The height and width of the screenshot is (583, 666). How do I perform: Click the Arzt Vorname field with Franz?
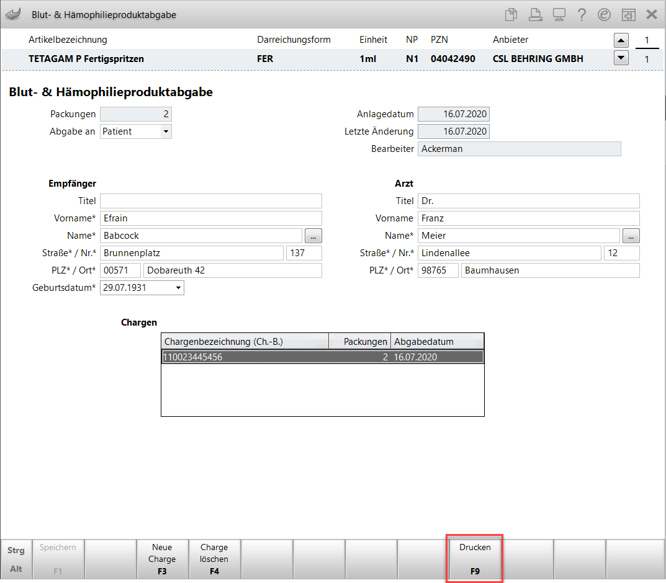[x=528, y=218]
